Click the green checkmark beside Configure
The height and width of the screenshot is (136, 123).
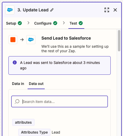point(55,23)
